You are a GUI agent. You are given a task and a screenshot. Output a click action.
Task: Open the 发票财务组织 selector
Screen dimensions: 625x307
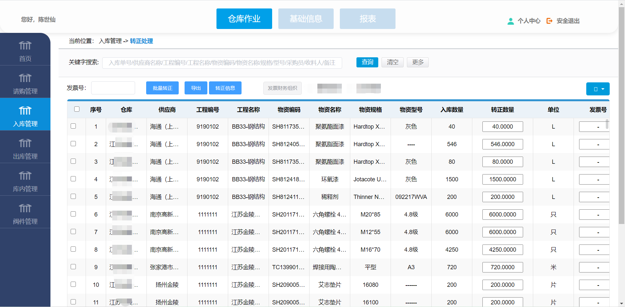tap(282, 88)
